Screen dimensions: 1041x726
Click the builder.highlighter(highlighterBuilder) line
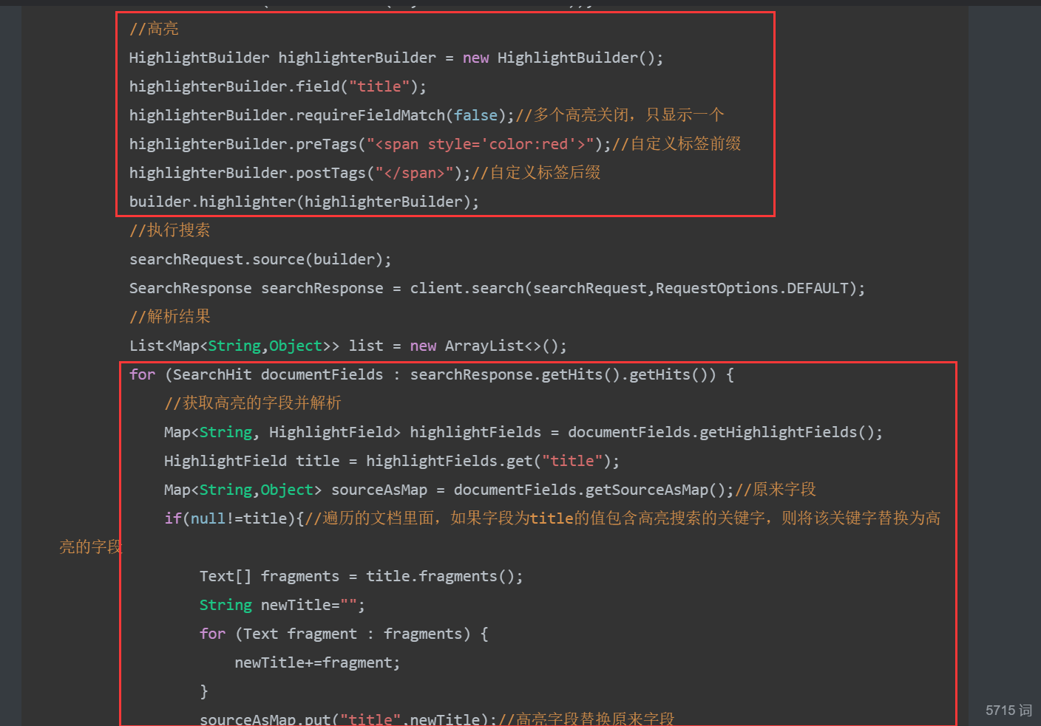coord(304,202)
